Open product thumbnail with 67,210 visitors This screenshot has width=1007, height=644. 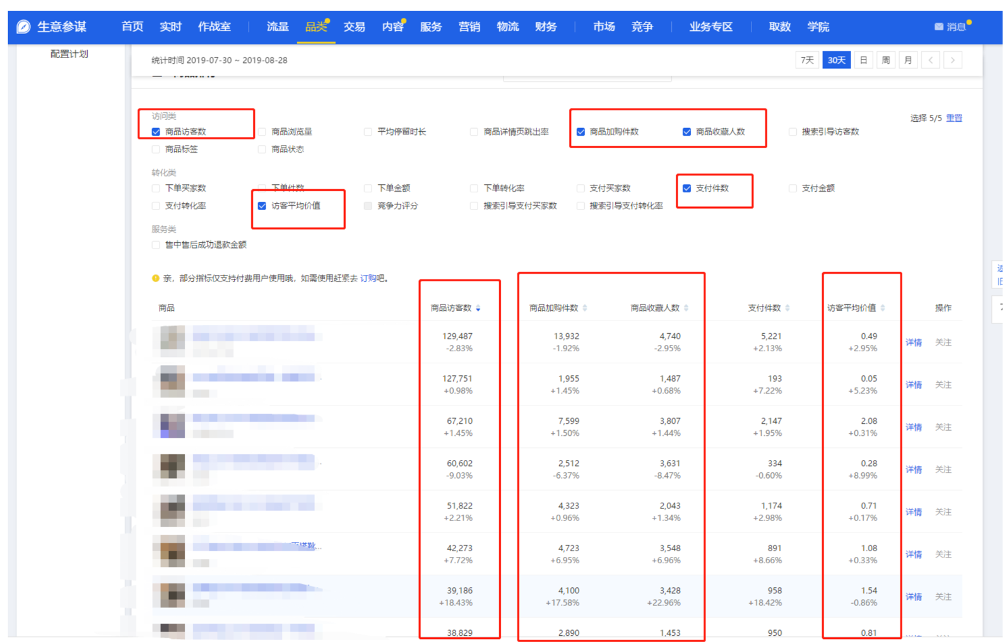click(x=172, y=426)
